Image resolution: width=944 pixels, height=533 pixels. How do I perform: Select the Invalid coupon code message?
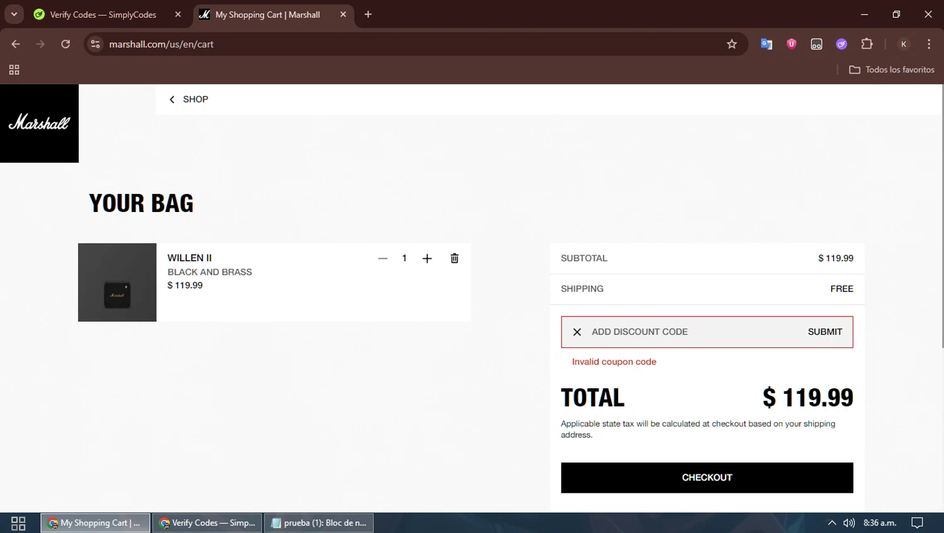(614, 362)
